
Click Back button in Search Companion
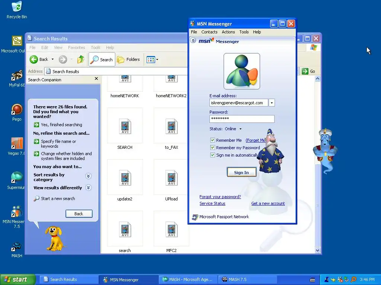tap(79, 213)
